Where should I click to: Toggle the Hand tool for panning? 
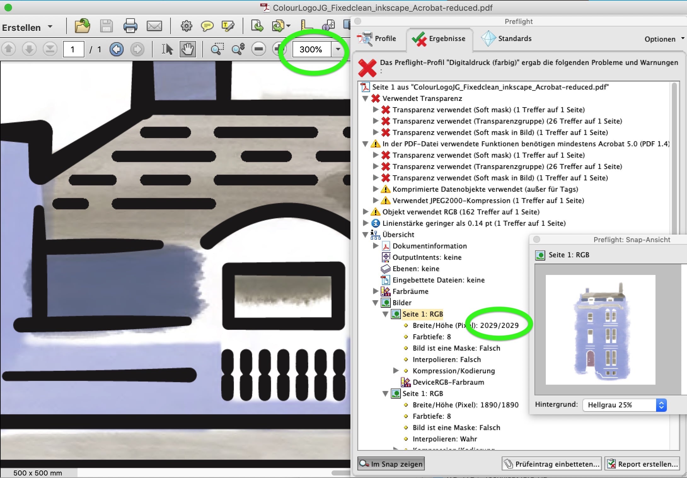[x=188, y=49]
